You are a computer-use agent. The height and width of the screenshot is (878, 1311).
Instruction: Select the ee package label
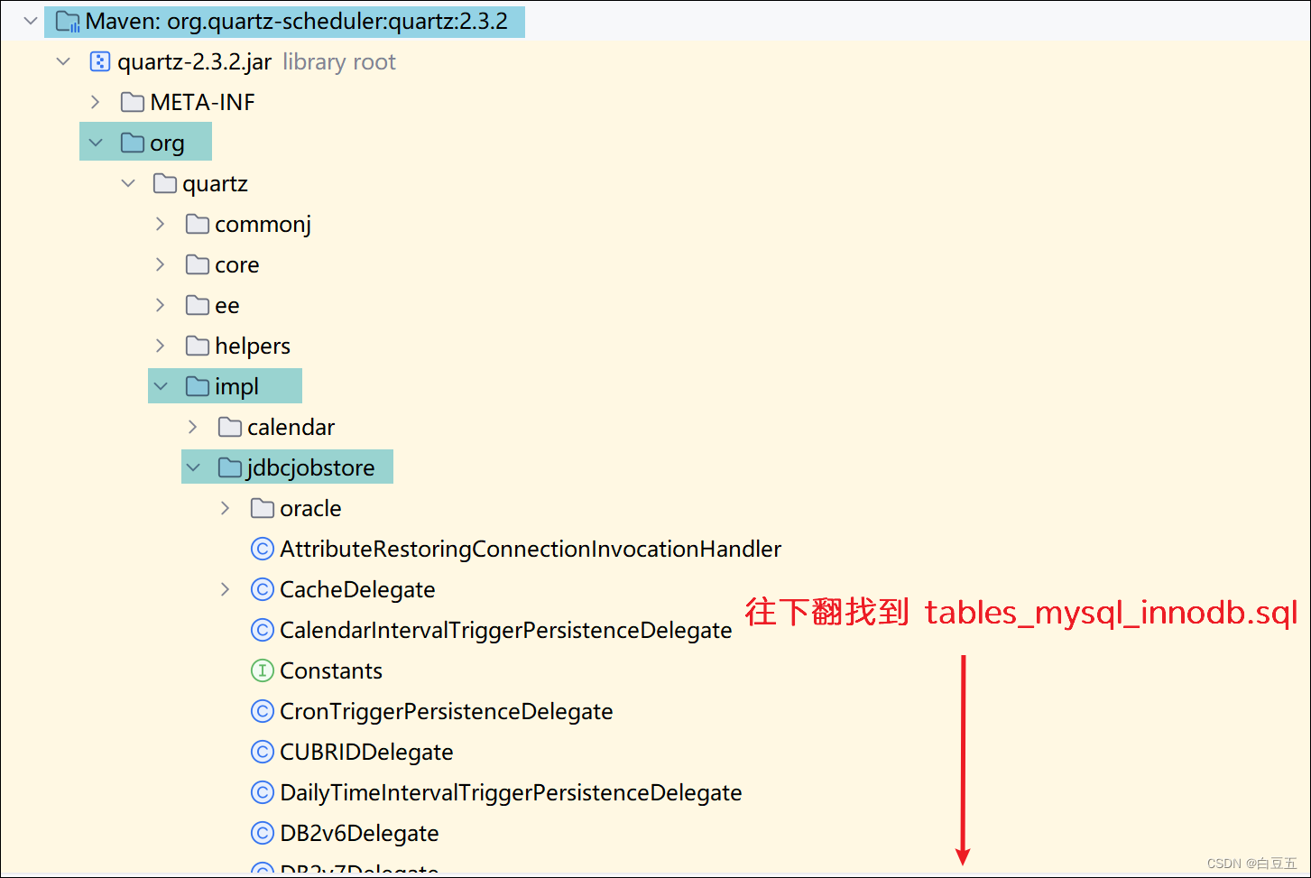(227, 306)
